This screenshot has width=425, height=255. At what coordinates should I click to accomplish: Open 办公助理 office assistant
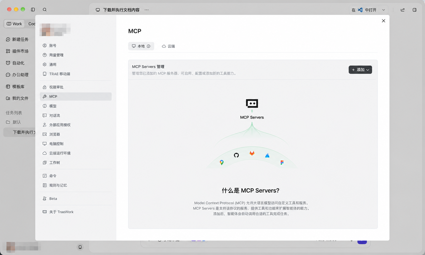[x=17, y=75]
